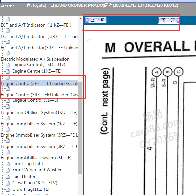Click page icon beside Glow Plug(1KZ TE)
The height and width of the screenshot is (195, 196).
[8, 189]
